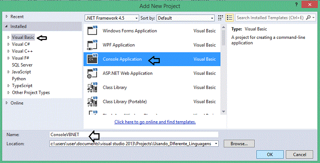Expand the Recent section

click(7, 17)
